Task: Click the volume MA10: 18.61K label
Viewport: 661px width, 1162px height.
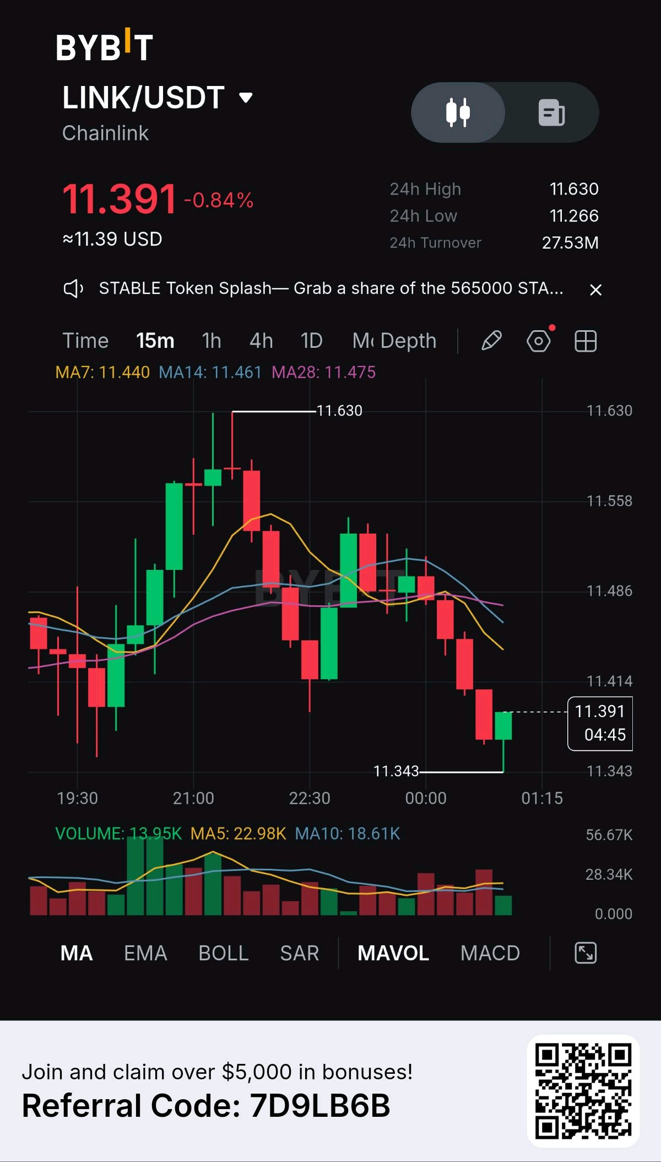Action: 348,833
